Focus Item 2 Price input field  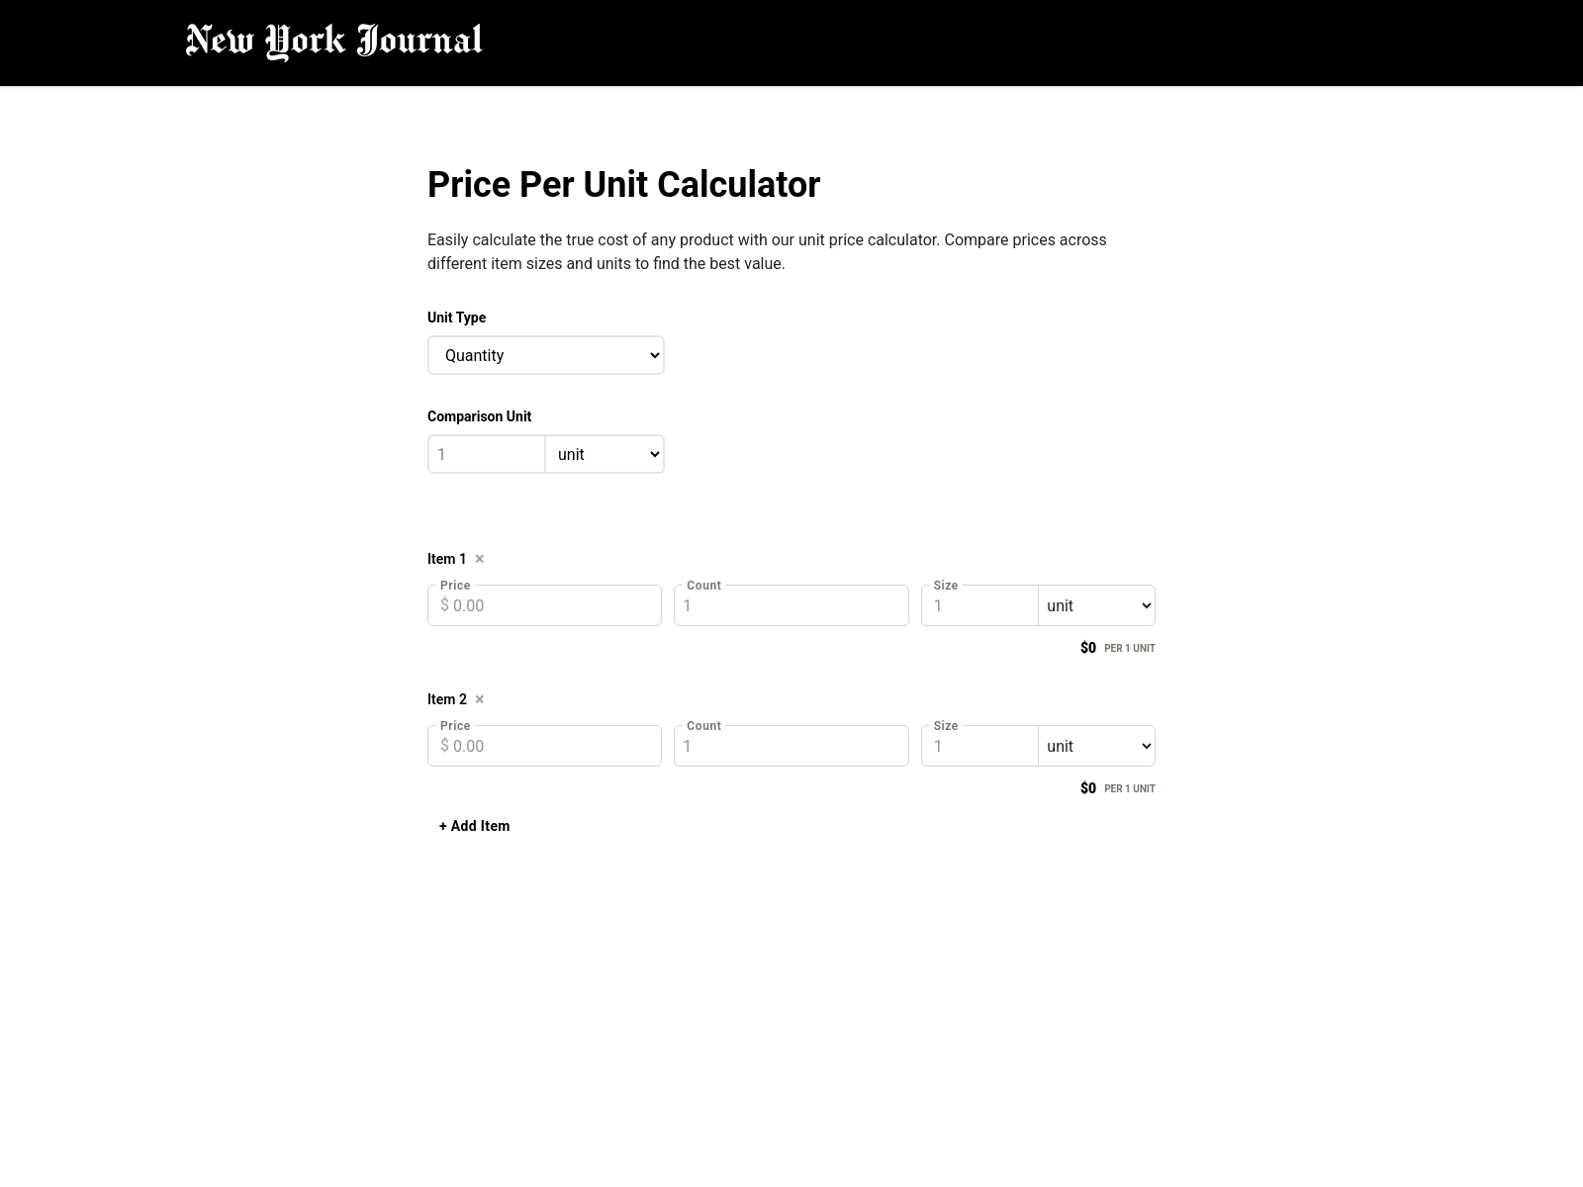coord(544,746)
